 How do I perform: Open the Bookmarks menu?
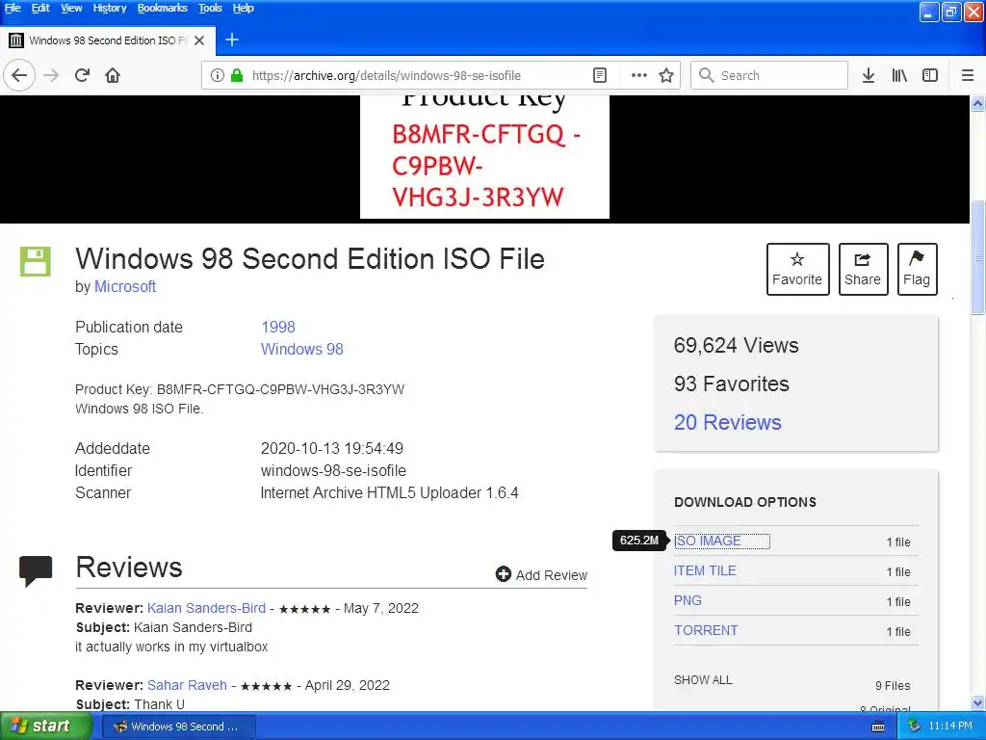pos(162,8)
